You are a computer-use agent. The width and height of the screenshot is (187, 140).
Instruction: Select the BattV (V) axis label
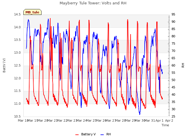[x=4, y=65]
